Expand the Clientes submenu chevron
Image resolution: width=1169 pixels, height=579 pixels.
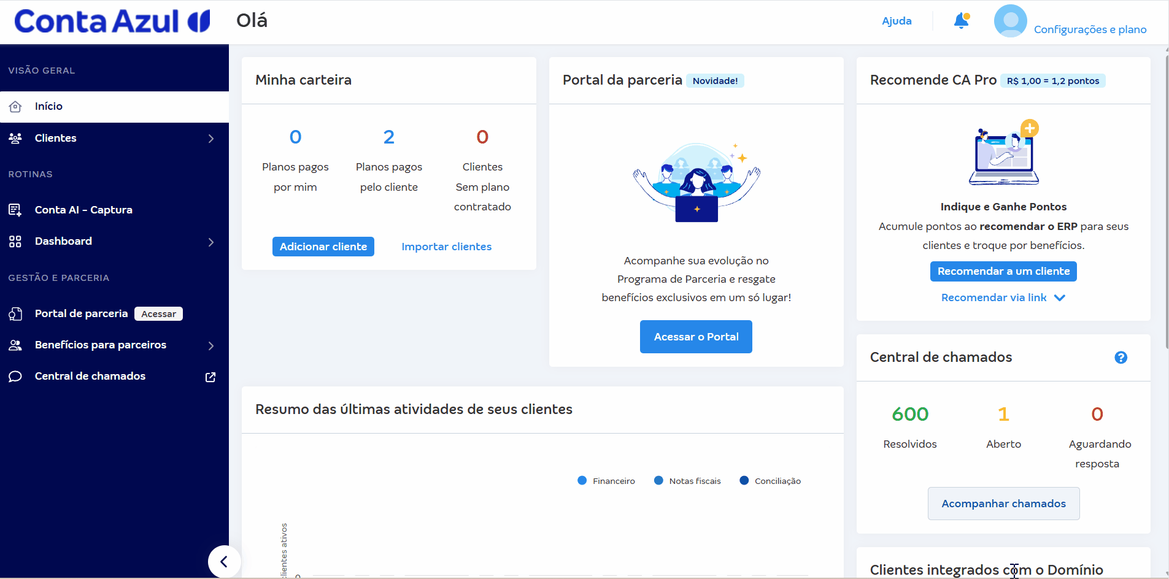pos(211,139)
